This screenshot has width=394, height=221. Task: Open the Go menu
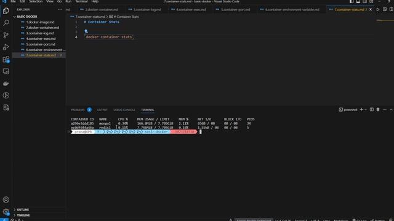(x=59, y=1)
